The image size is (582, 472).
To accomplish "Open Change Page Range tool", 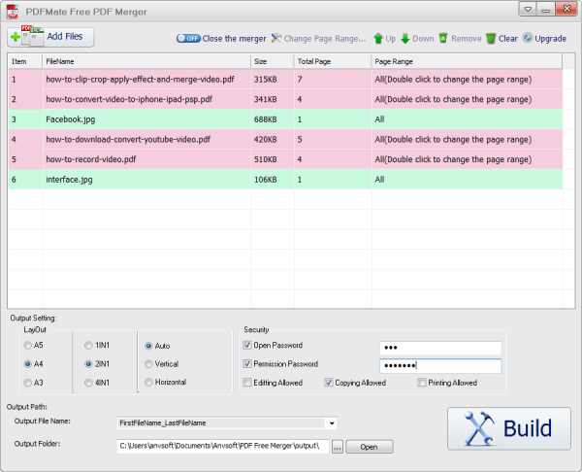I will (x=318, y=38).
